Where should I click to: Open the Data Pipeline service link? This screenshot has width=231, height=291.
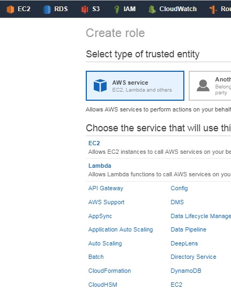click(x=188, y=229)
